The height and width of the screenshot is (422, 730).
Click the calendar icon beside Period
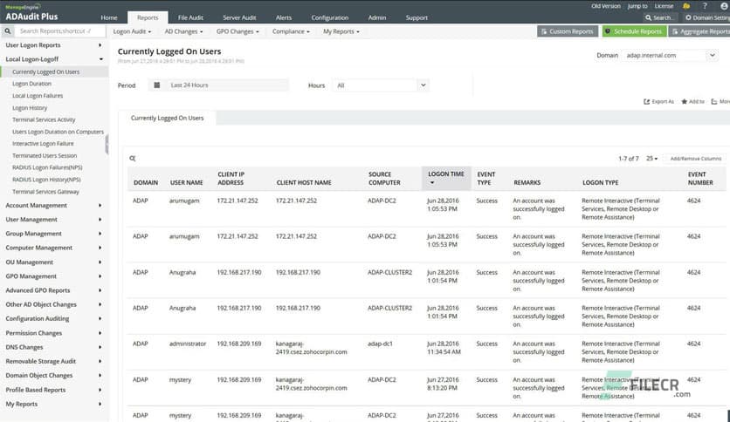click(157, 85)
